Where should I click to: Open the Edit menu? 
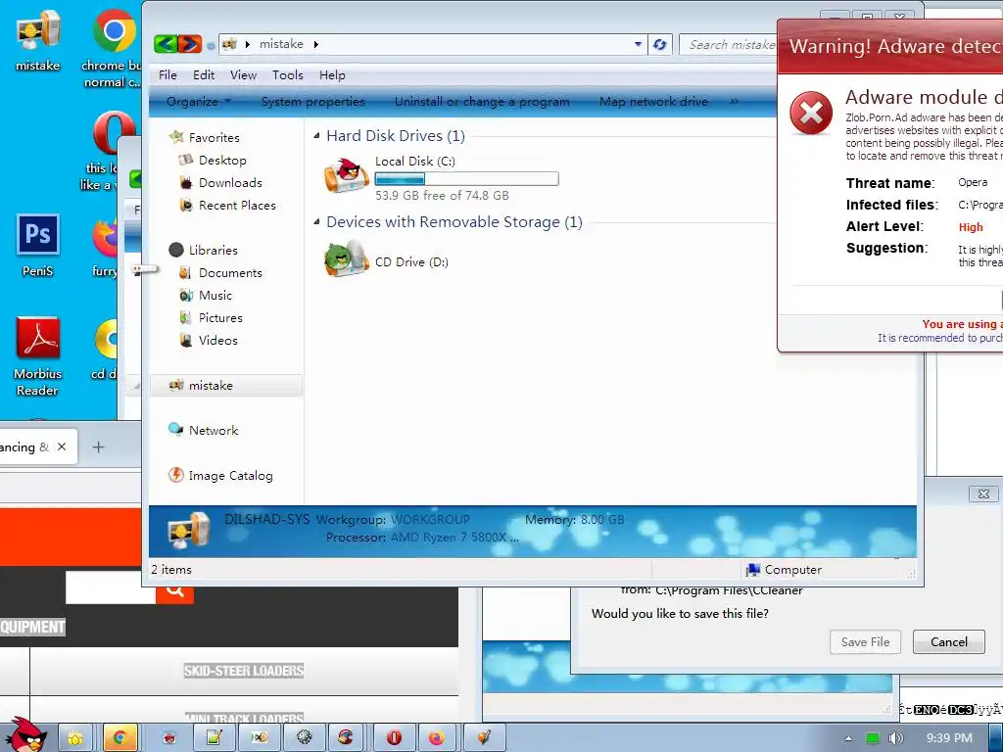coord(204,74)
